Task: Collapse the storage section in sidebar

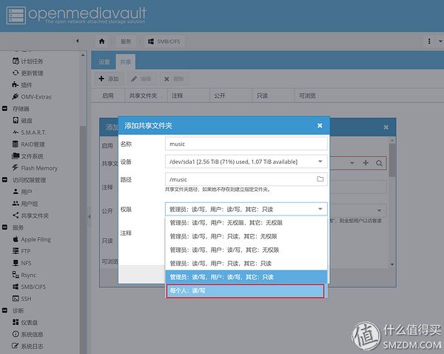Action: tap(5, 109)
